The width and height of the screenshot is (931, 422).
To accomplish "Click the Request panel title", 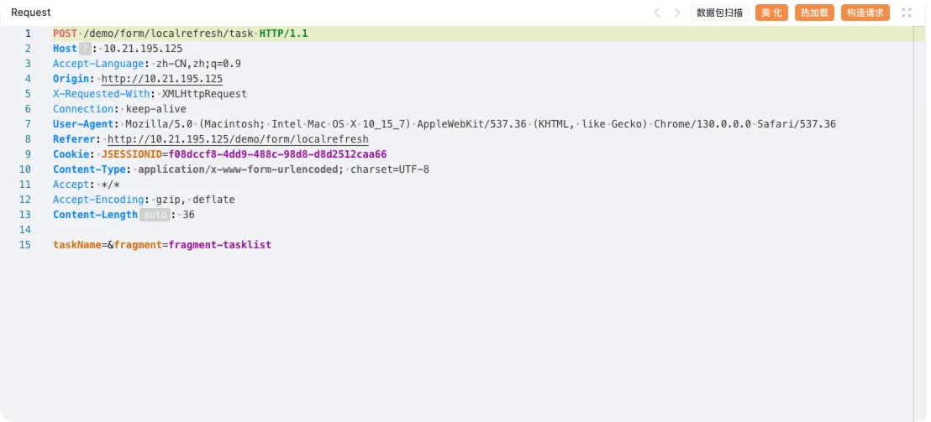I will click(x=31, y=13).
